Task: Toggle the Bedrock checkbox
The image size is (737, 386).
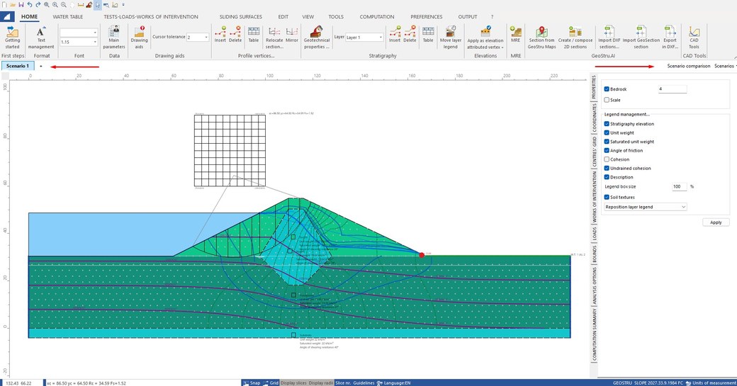Action: (607, 89)
